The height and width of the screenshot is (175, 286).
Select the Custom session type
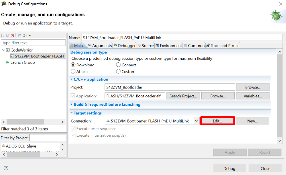click(x=118, y=71)
